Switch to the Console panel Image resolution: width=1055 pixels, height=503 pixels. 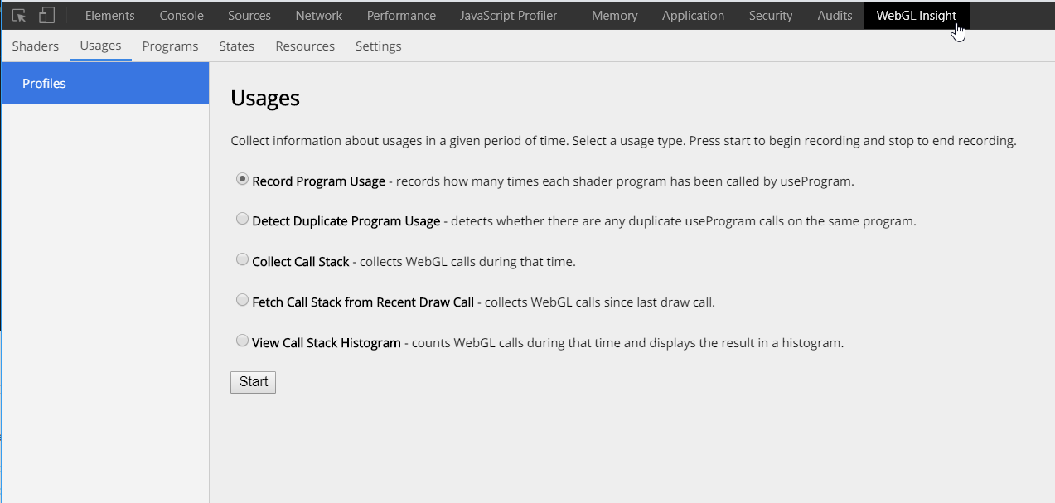point(181,16)
